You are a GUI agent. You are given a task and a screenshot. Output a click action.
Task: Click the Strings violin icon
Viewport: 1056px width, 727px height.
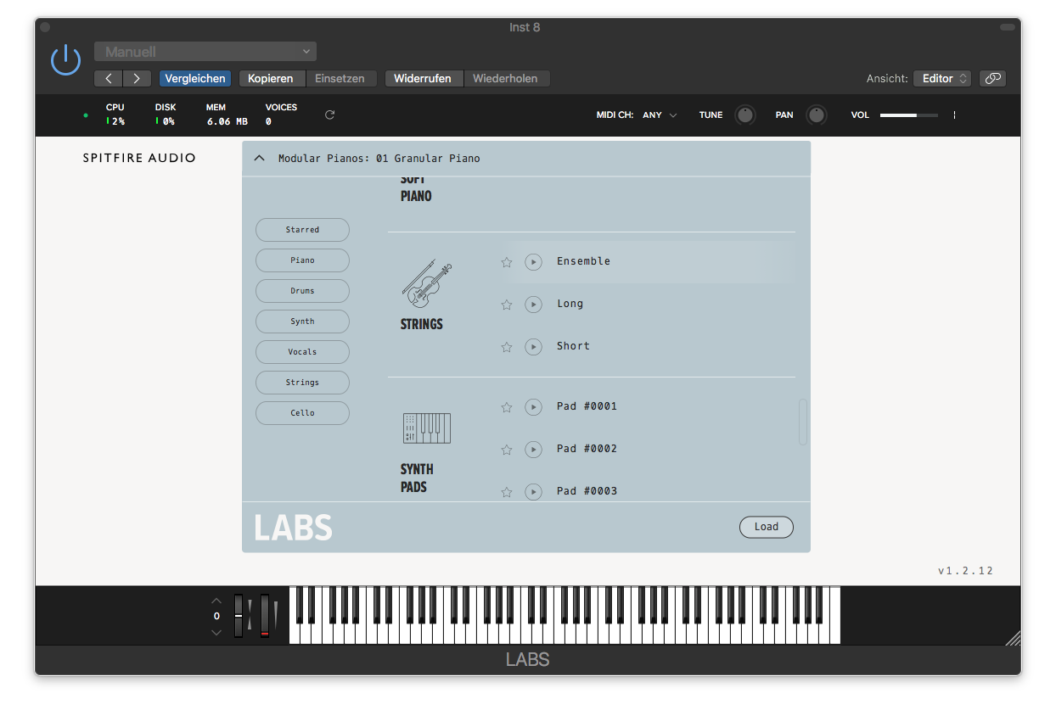point(427,283)
